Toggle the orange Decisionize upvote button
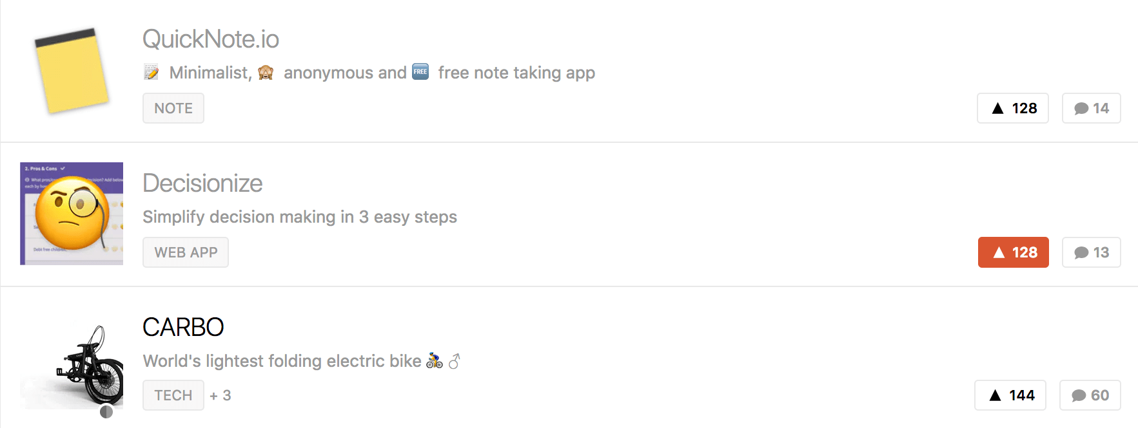 1014,252
